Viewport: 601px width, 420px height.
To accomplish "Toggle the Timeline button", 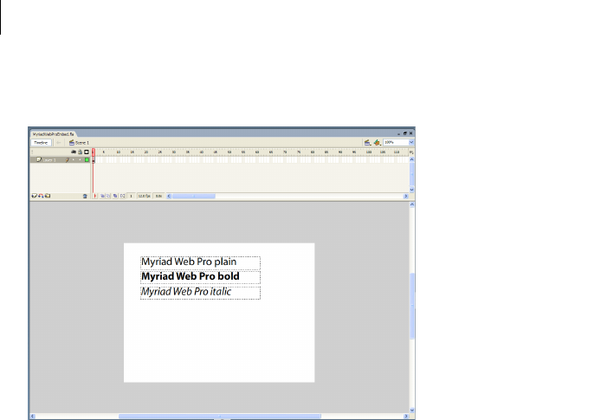I will [41, 143].
